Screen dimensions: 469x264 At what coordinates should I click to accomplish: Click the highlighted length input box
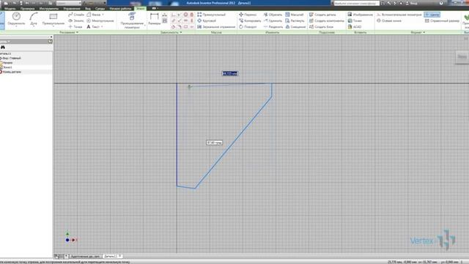pos(229,73)
